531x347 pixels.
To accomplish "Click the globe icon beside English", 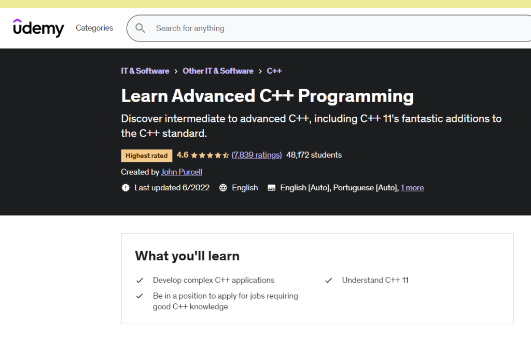I will click(222, 187).
